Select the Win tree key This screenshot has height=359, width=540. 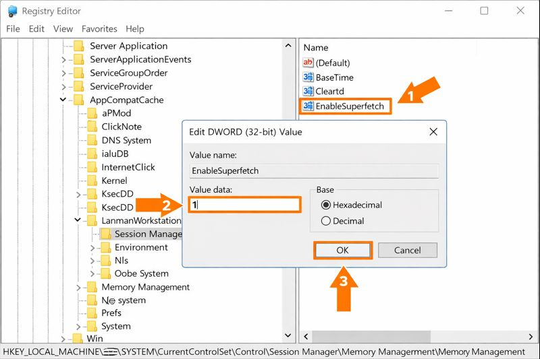coord(94,338)
